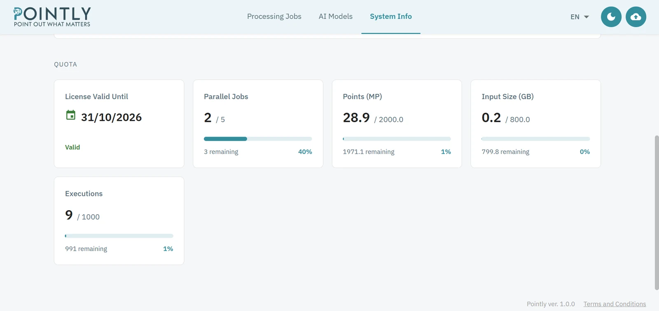Click the Parallel Jobs progress bar
The image size is (659, 311).
(258, 139)
